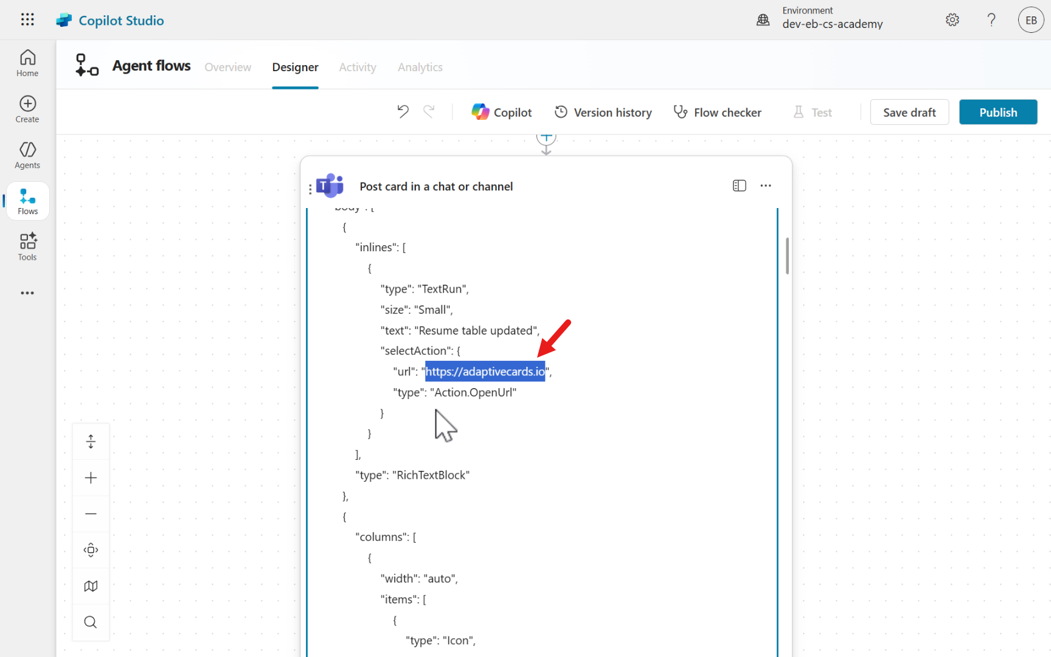1051x657 pixels.
Task: Open the card's three-dot options menu
Action: 766,186
